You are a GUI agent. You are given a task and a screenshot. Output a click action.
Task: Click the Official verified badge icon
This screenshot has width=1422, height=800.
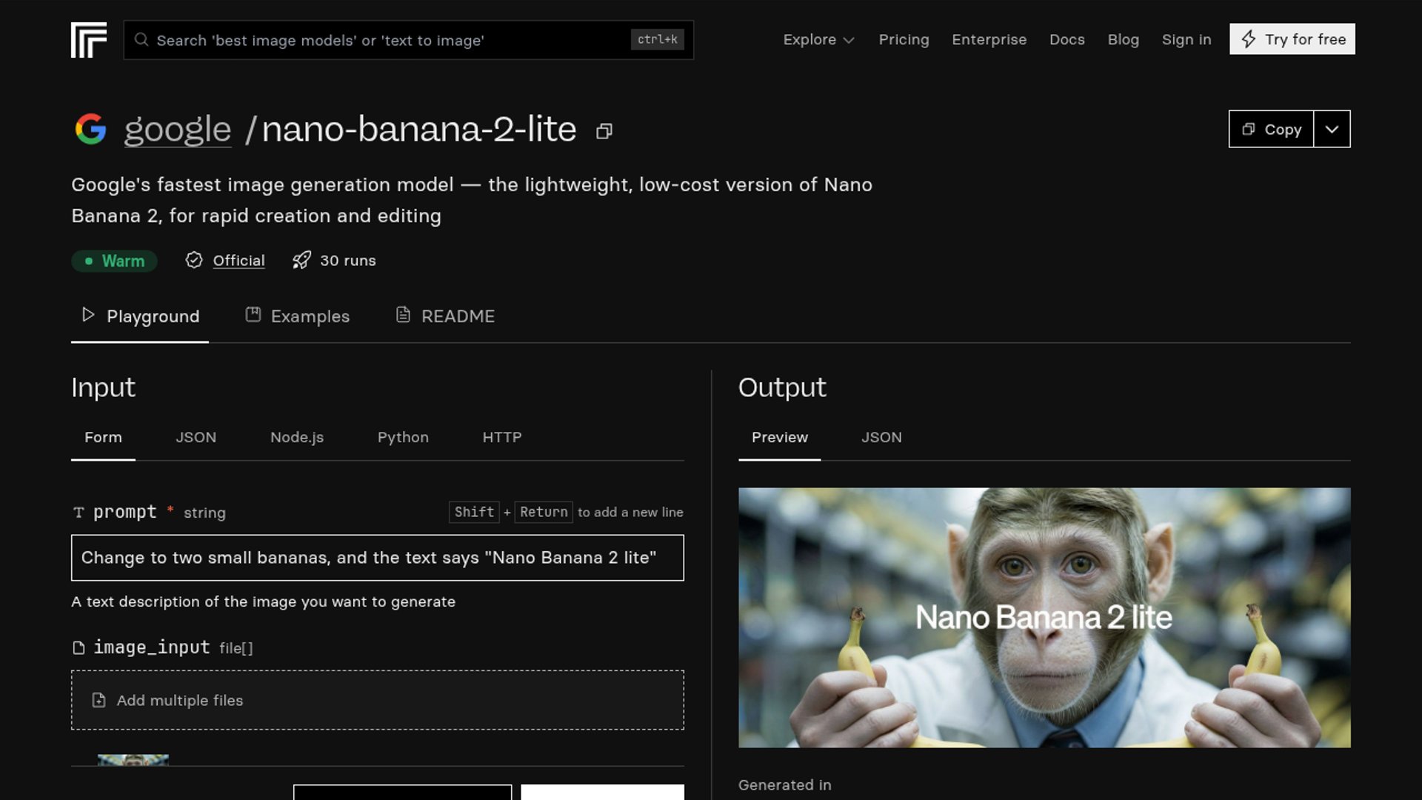point(194,260)
